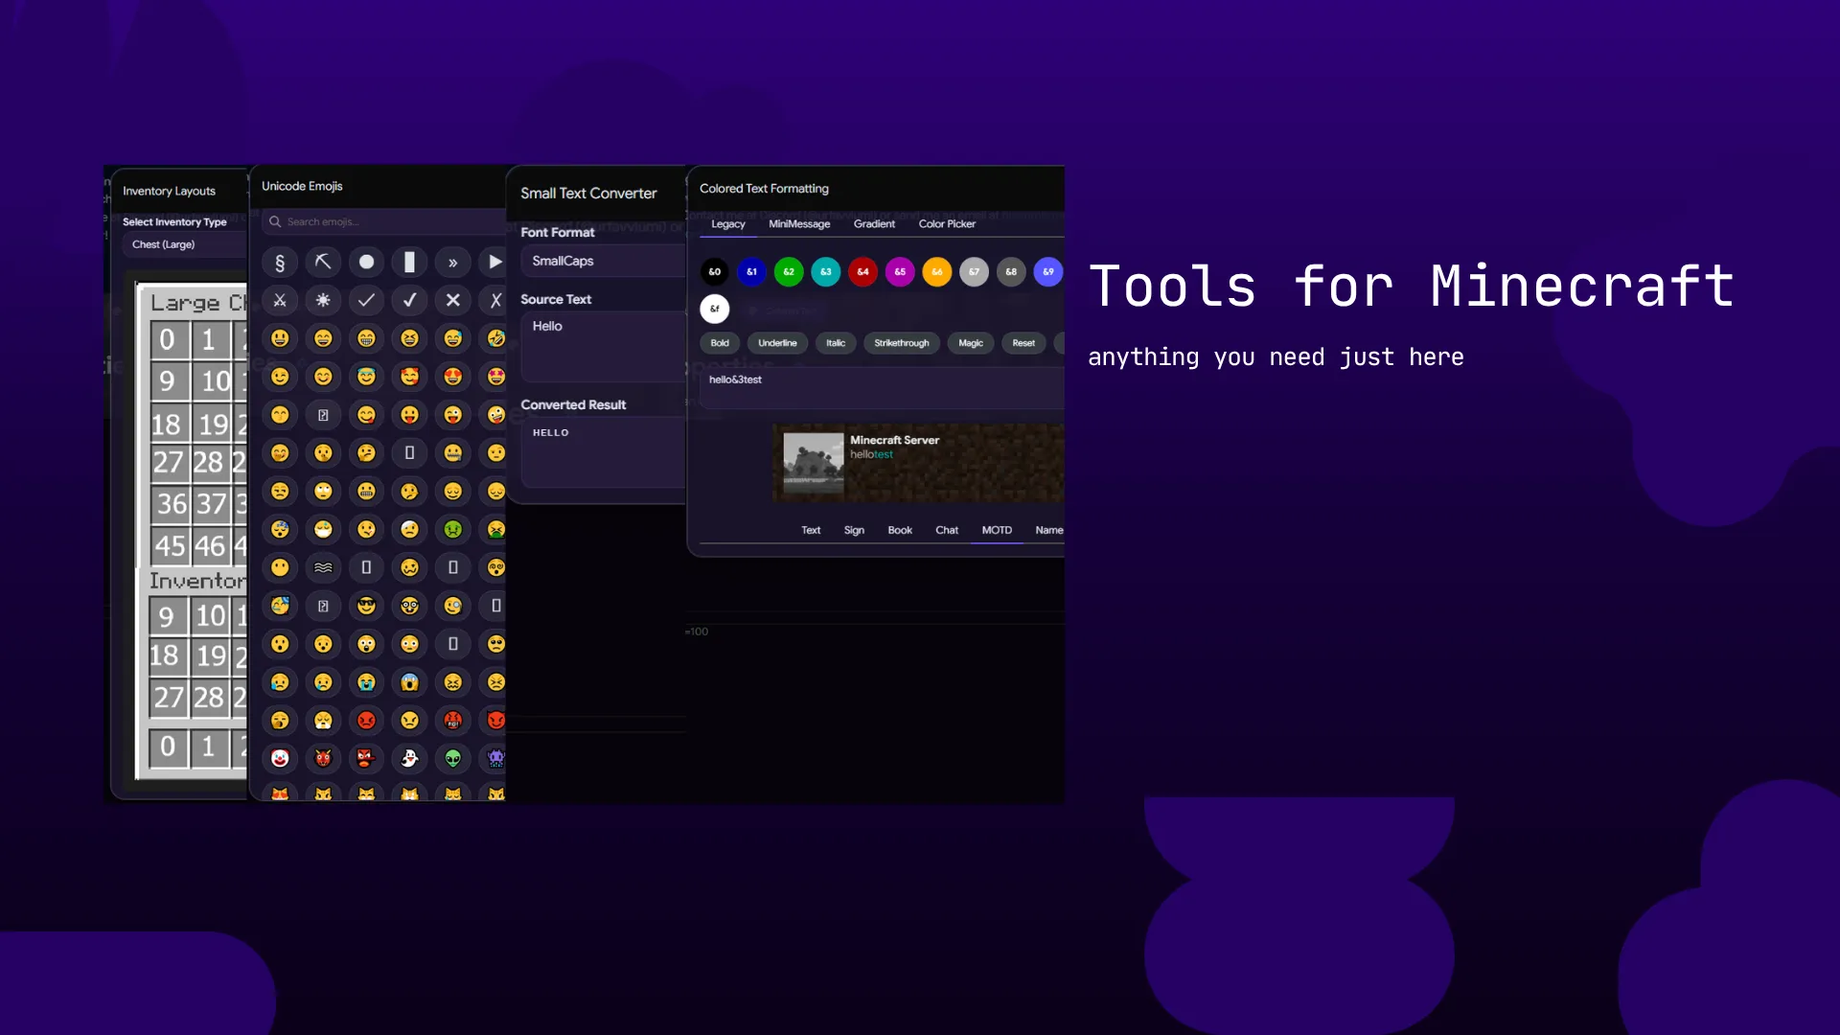Choose the white &f color swatch
This screenshot has height=1035, width=1840.
pos(715,309)
